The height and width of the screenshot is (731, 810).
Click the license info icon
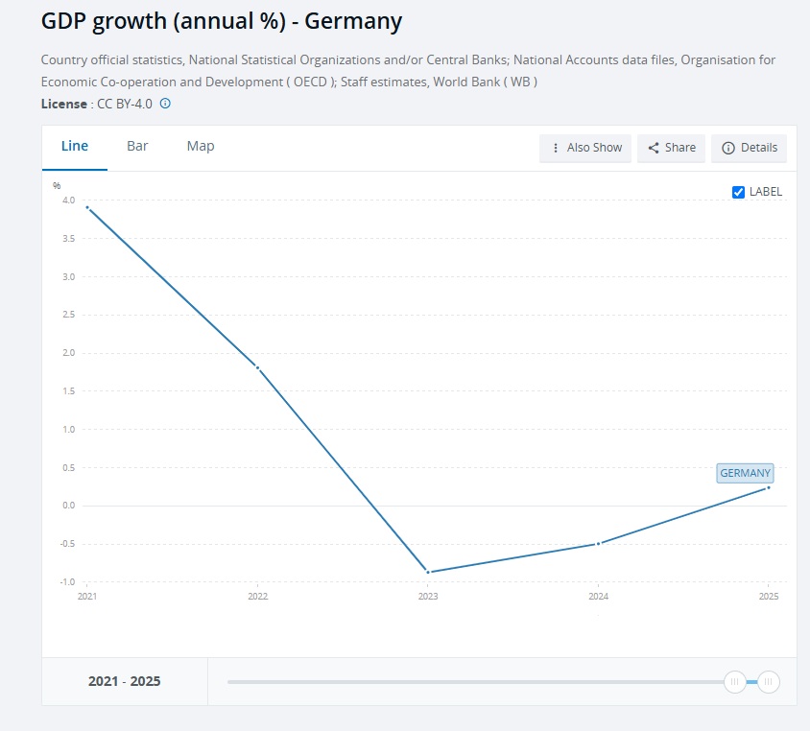165,104
